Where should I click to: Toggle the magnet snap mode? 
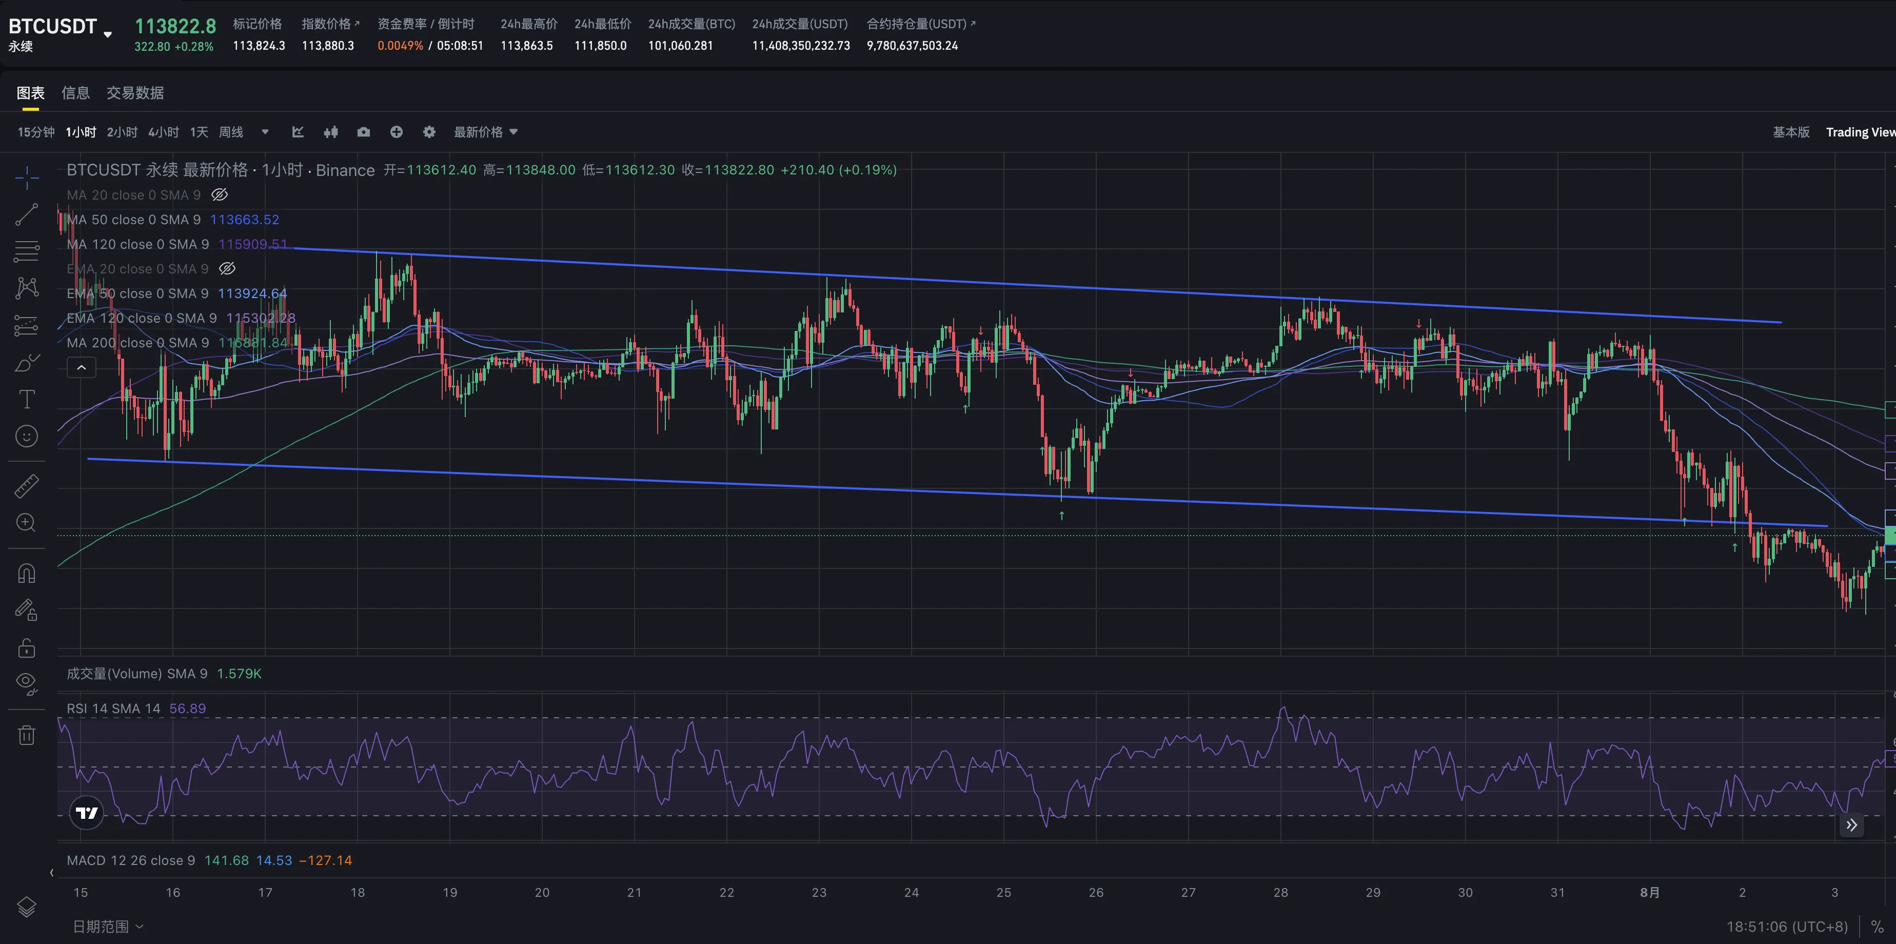click(27, 573)
